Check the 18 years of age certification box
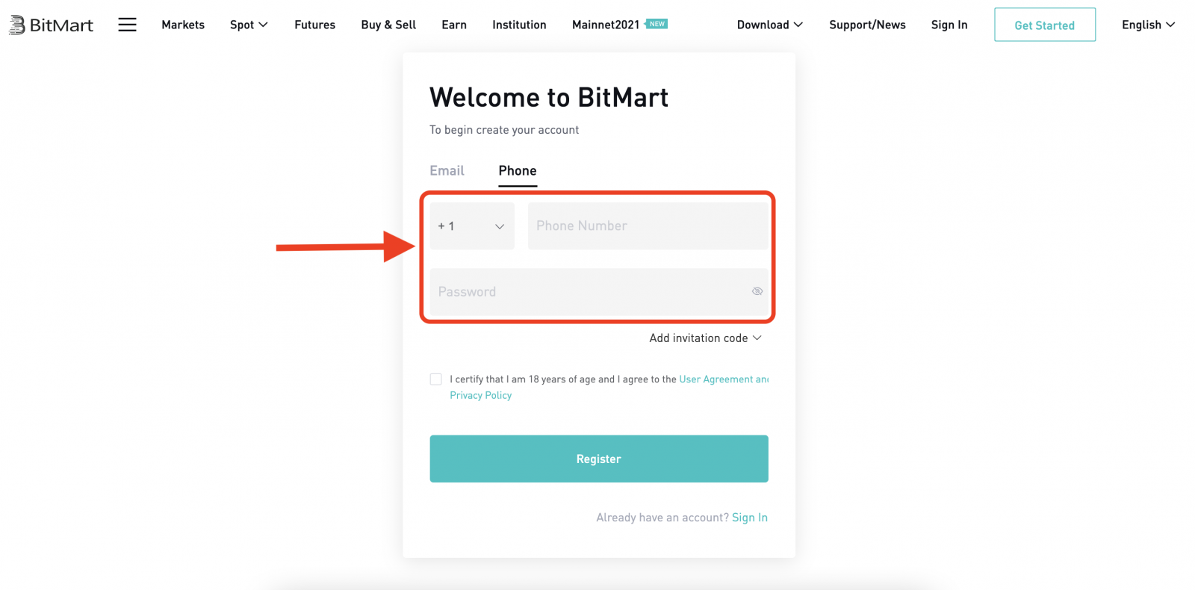This screenshot has height=590, width=1195. tap(435, 379)
